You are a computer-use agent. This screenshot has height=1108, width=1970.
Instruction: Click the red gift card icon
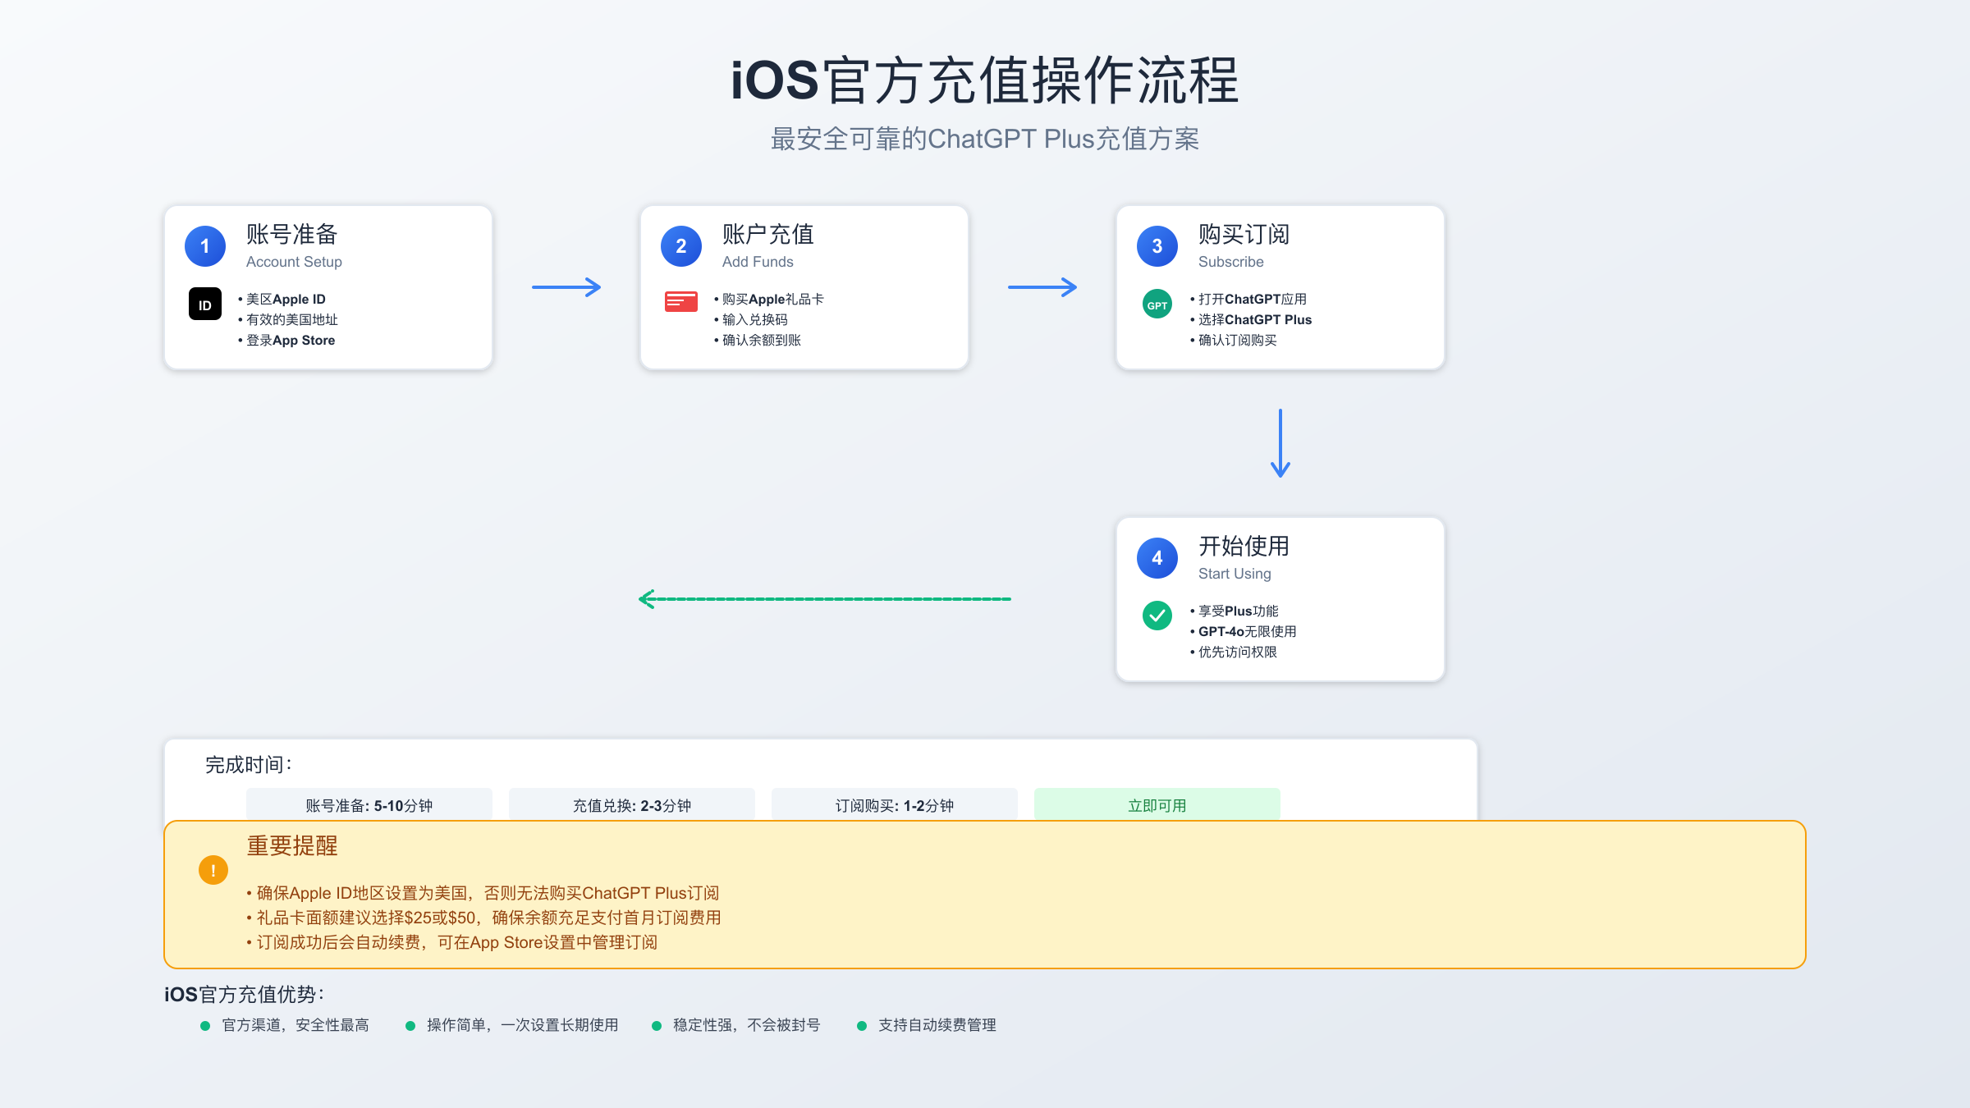681,302
